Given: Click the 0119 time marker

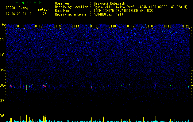Looking at the screenshot, I should (168, 26).
